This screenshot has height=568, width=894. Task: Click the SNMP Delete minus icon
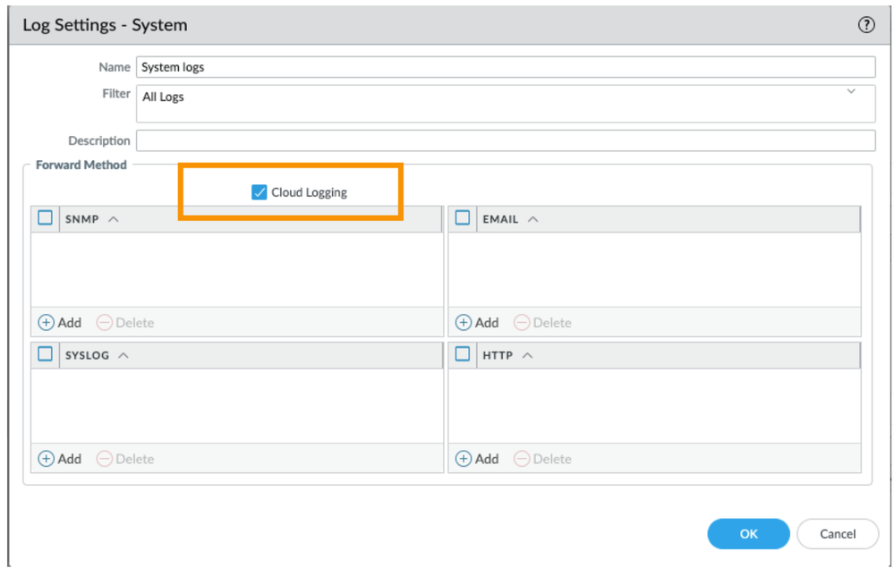click(104, 322)
